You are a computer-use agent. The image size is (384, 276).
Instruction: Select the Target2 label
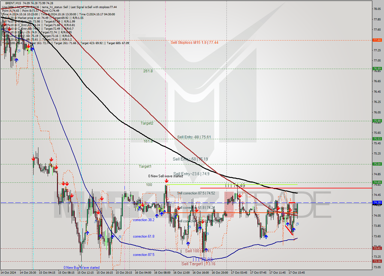pos(147,123)
